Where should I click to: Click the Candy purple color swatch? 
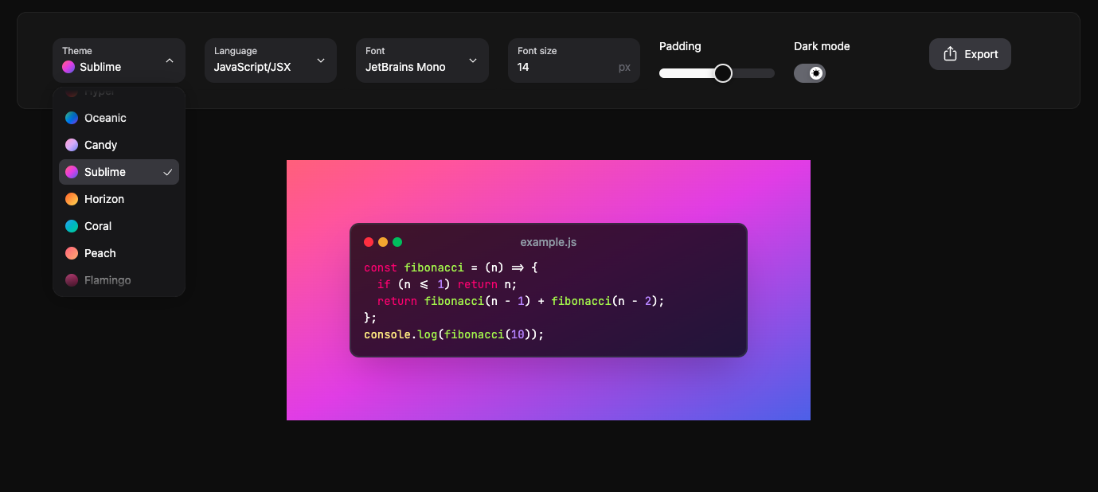pos(72,145)
